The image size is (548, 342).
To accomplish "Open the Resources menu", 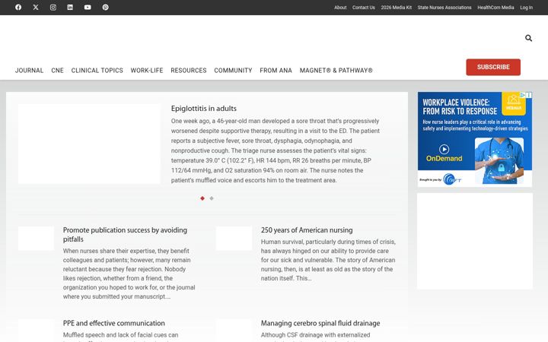I will [x=189, y=71].
